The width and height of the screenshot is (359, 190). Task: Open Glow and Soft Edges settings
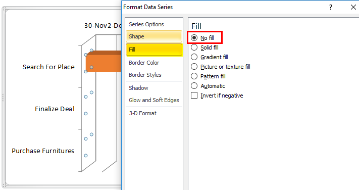tap(154, 100)
